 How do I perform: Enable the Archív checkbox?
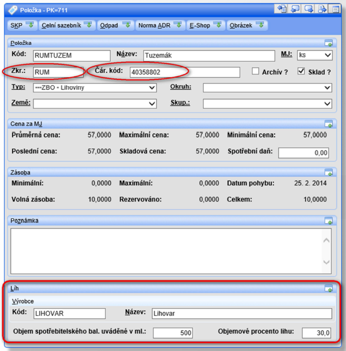point(255,72)
